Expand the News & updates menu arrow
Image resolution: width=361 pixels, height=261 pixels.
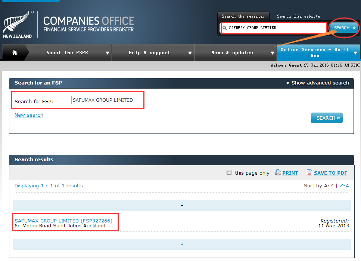[x=273, y=53]
